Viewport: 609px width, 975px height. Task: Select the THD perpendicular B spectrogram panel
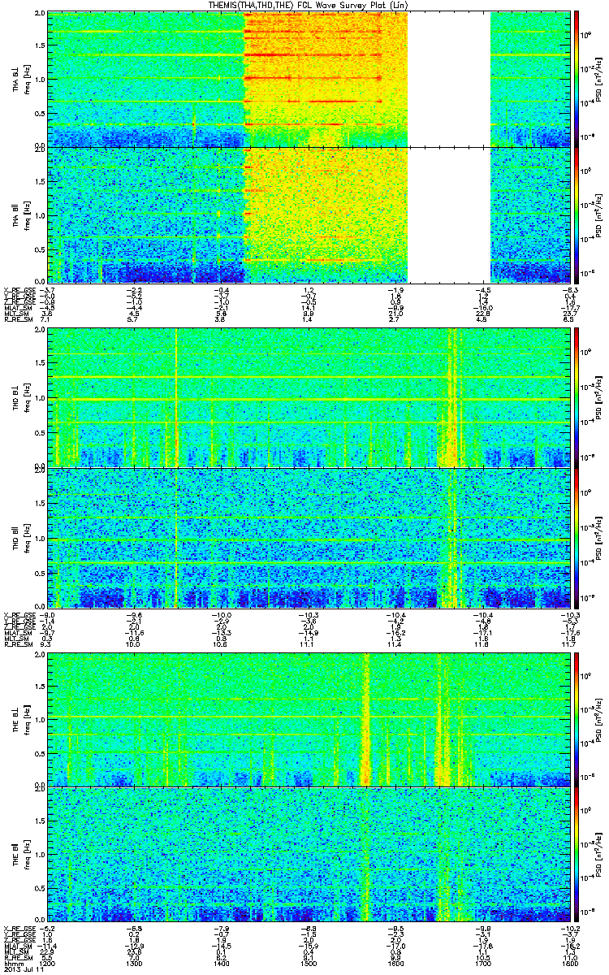click(309, 397)
